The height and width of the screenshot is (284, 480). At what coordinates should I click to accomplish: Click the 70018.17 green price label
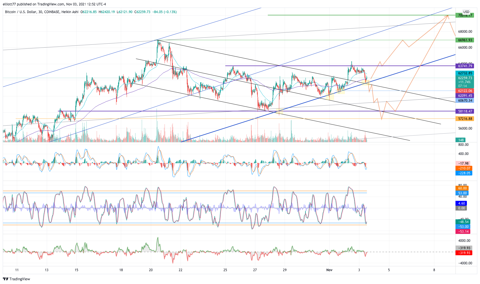[465, 15]
